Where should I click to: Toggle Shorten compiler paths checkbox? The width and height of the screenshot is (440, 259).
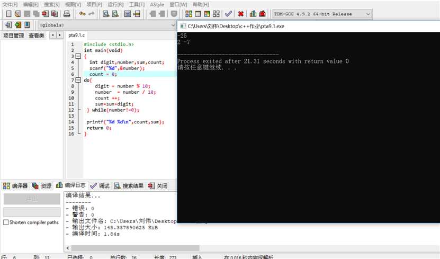tap(6, 222)
